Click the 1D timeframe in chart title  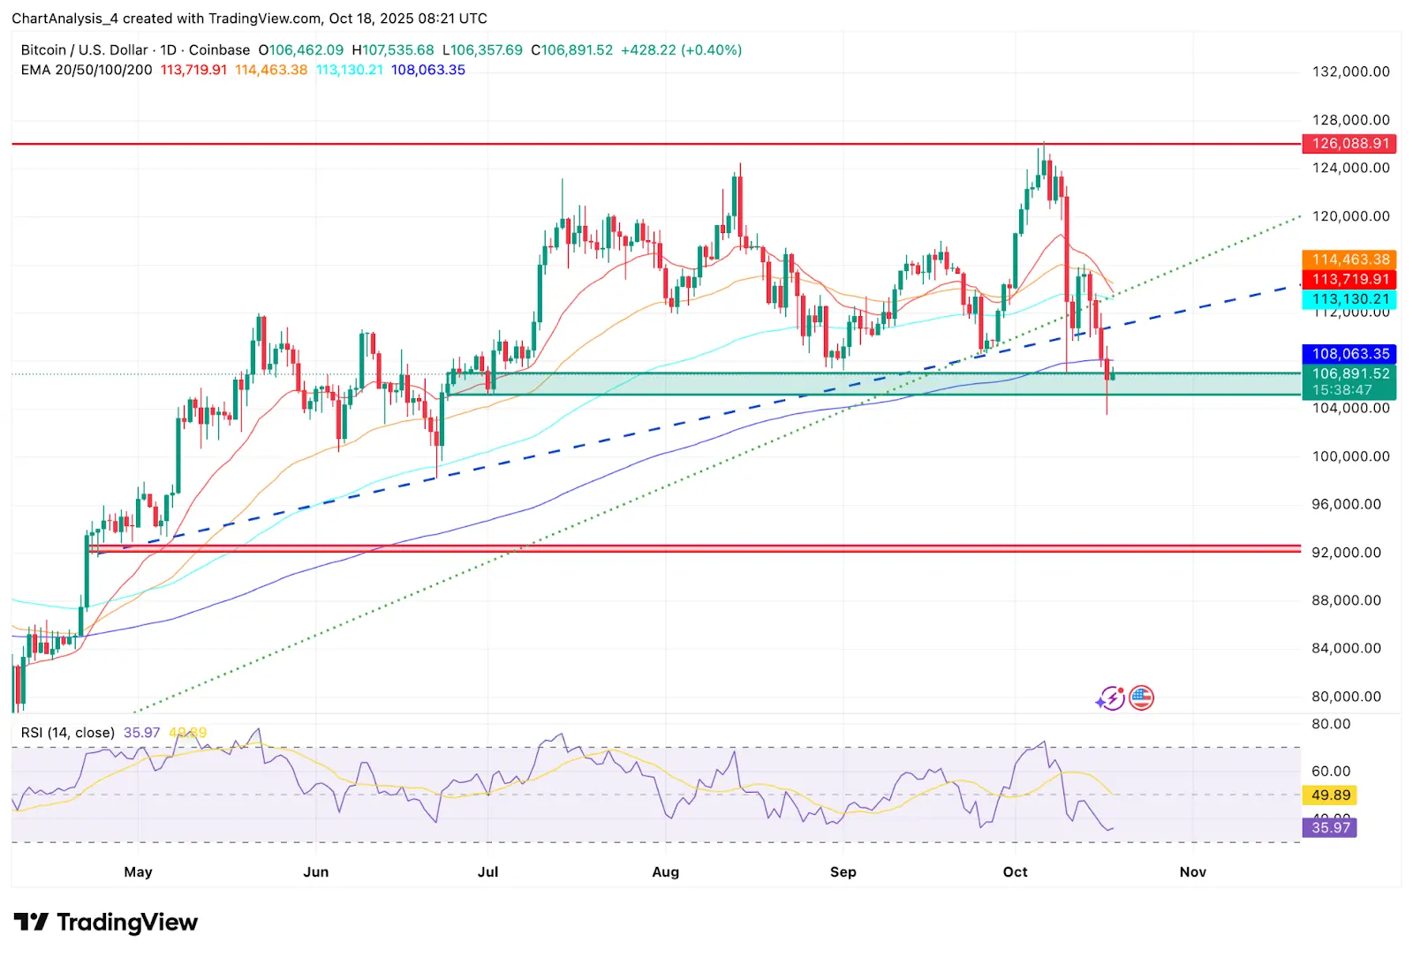[168, 50]
